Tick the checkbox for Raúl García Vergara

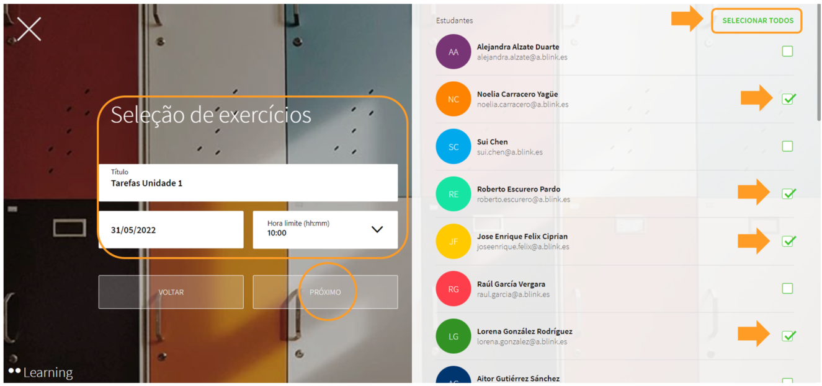787,289
